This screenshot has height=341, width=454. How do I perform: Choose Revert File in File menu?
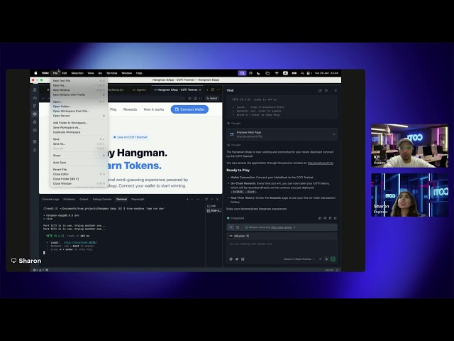pyautogui.click(x=79, y=169)
